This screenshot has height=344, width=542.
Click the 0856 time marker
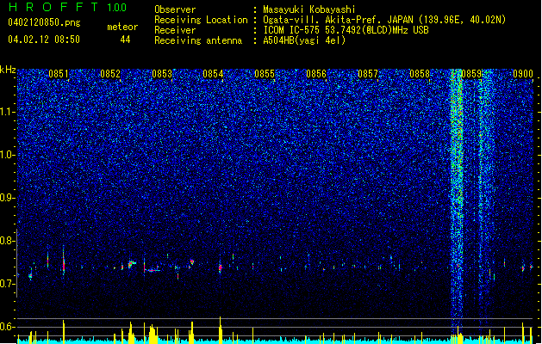pos(316,74)
